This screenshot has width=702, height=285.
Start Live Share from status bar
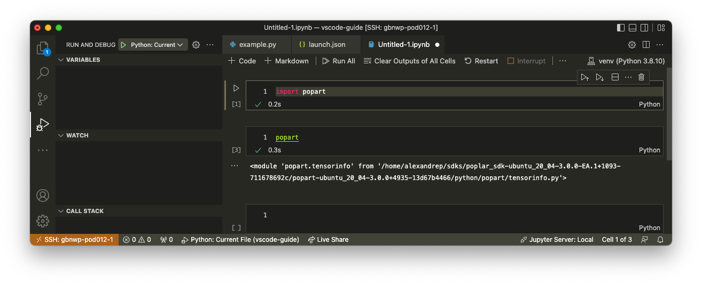pos(329,240)
